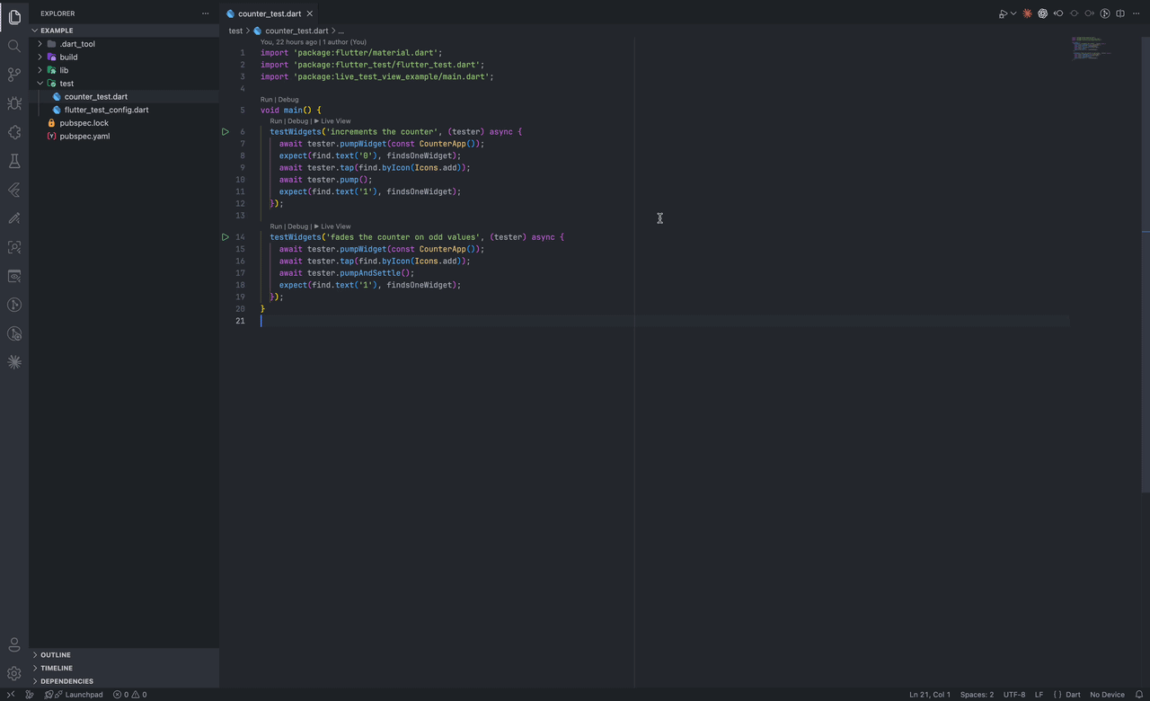Click Run code lens above void main
This screenshot has height=701, width=1150.
pyautogui.click(x=266, y=100)
